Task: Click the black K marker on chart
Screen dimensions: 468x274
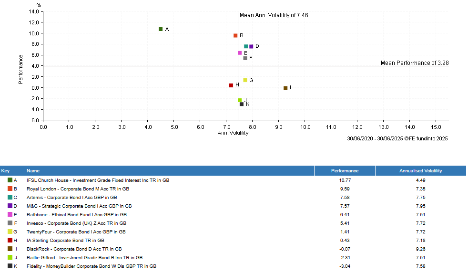Action: 242,104
